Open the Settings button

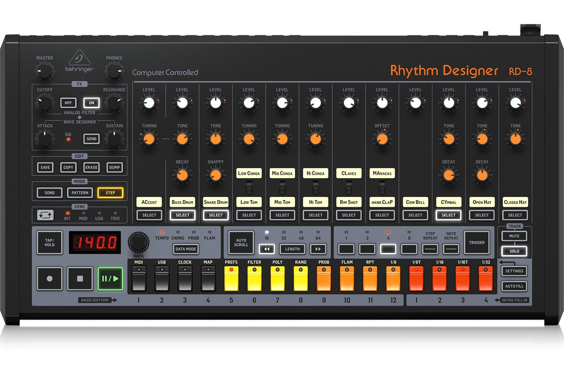click(514, 271)
